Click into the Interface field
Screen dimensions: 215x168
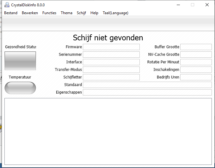(111, 62)
